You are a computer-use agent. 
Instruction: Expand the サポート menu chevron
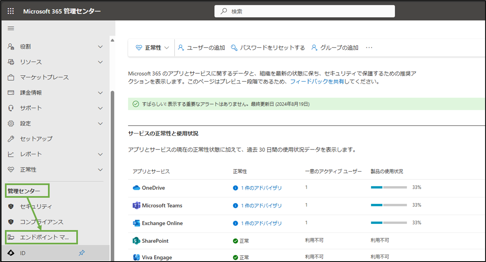pos(100,108)
